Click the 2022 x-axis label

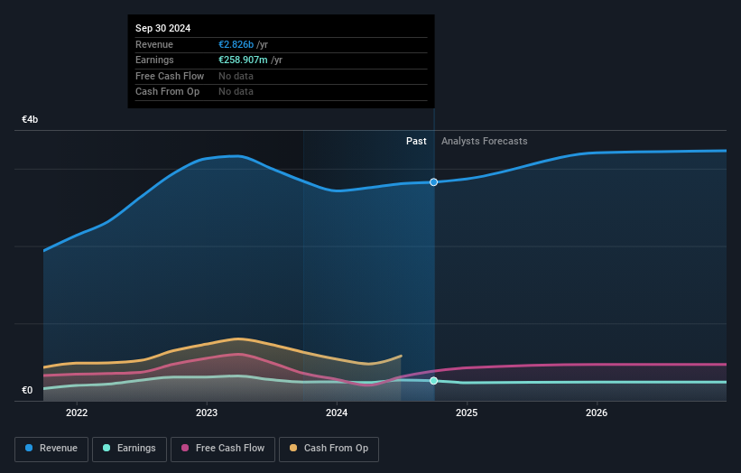click(x=77, y=413)
